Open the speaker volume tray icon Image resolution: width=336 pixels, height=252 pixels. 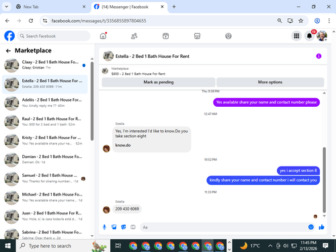(286, 246)
